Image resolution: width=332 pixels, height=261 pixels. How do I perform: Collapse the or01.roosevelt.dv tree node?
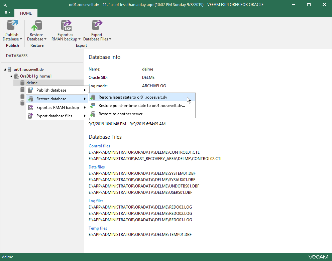point(5,70)
